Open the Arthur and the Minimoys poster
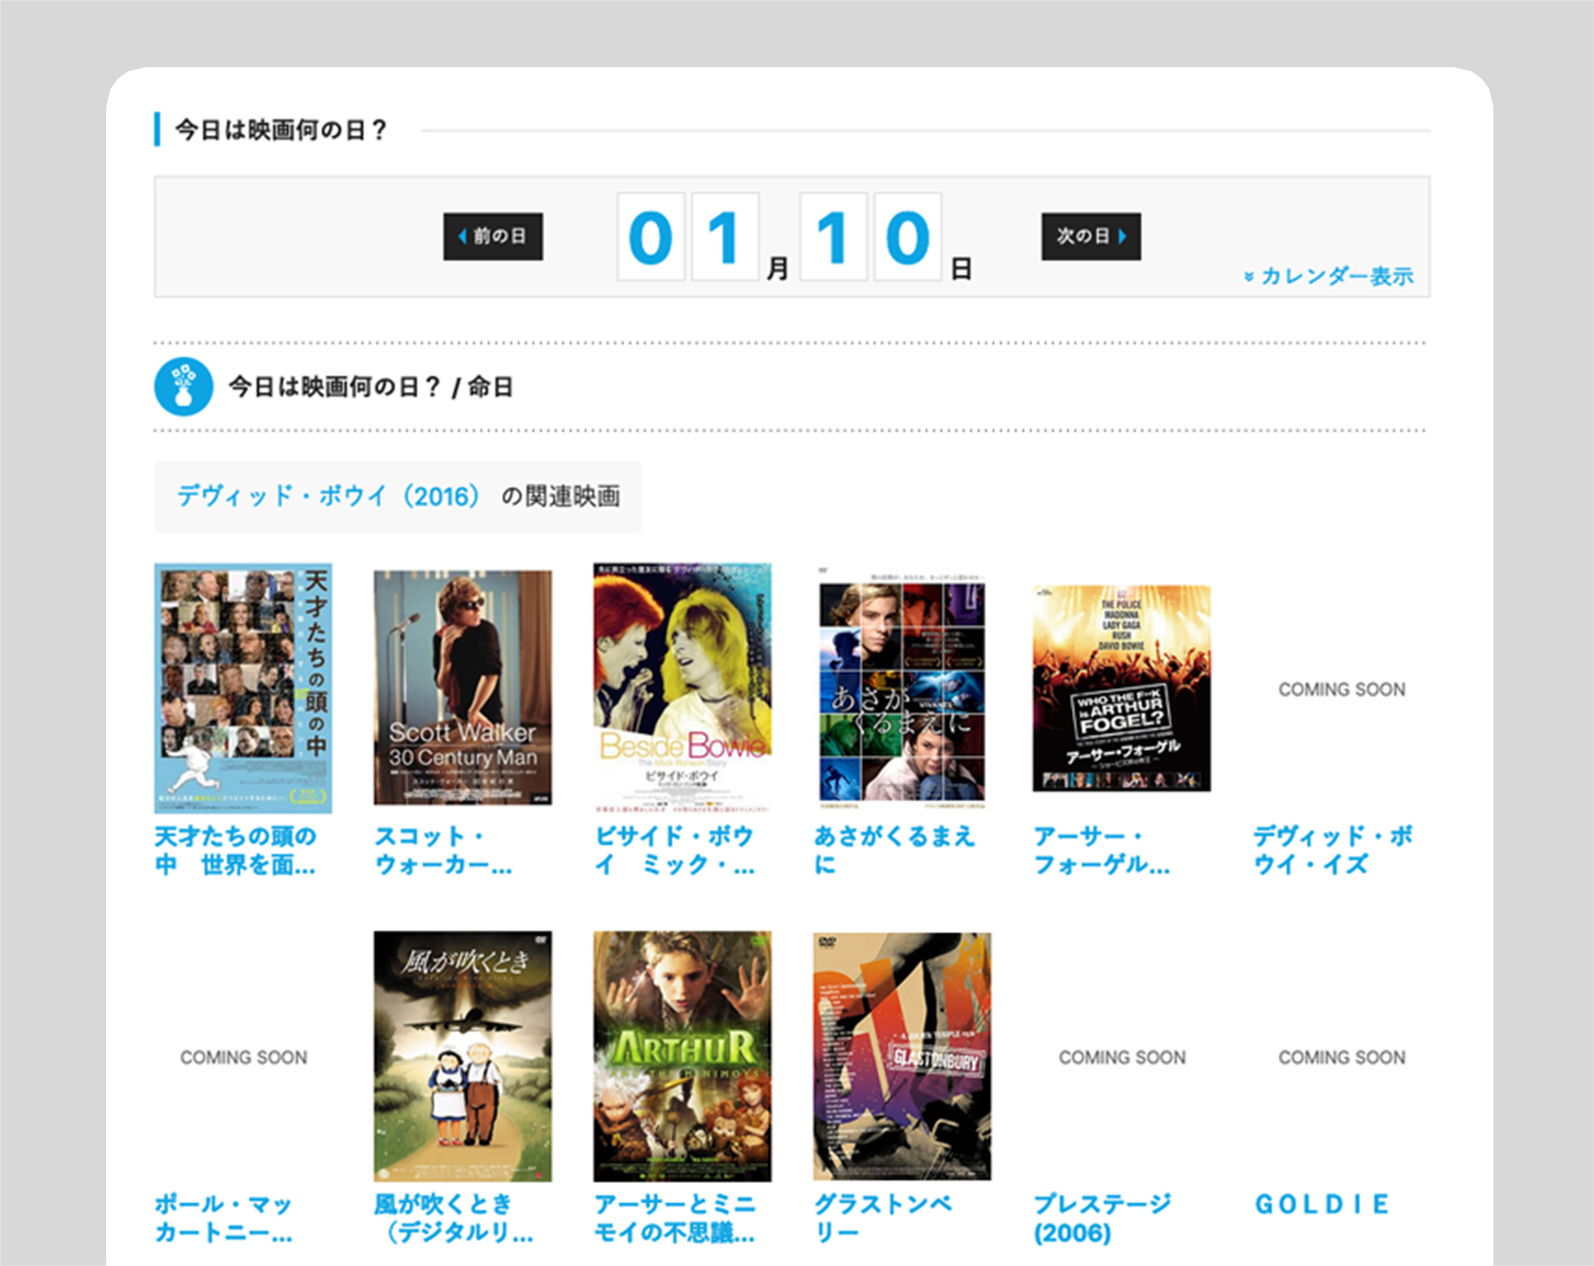 point(682,1057)
